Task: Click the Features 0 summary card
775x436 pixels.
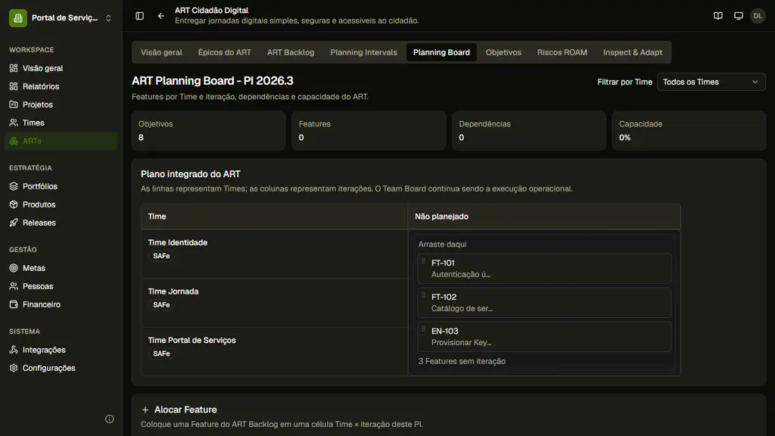Action: click(369, 130)
